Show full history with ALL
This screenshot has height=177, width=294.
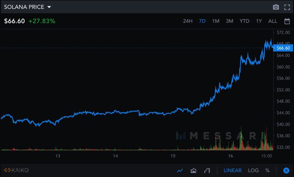tap(272, 21)
